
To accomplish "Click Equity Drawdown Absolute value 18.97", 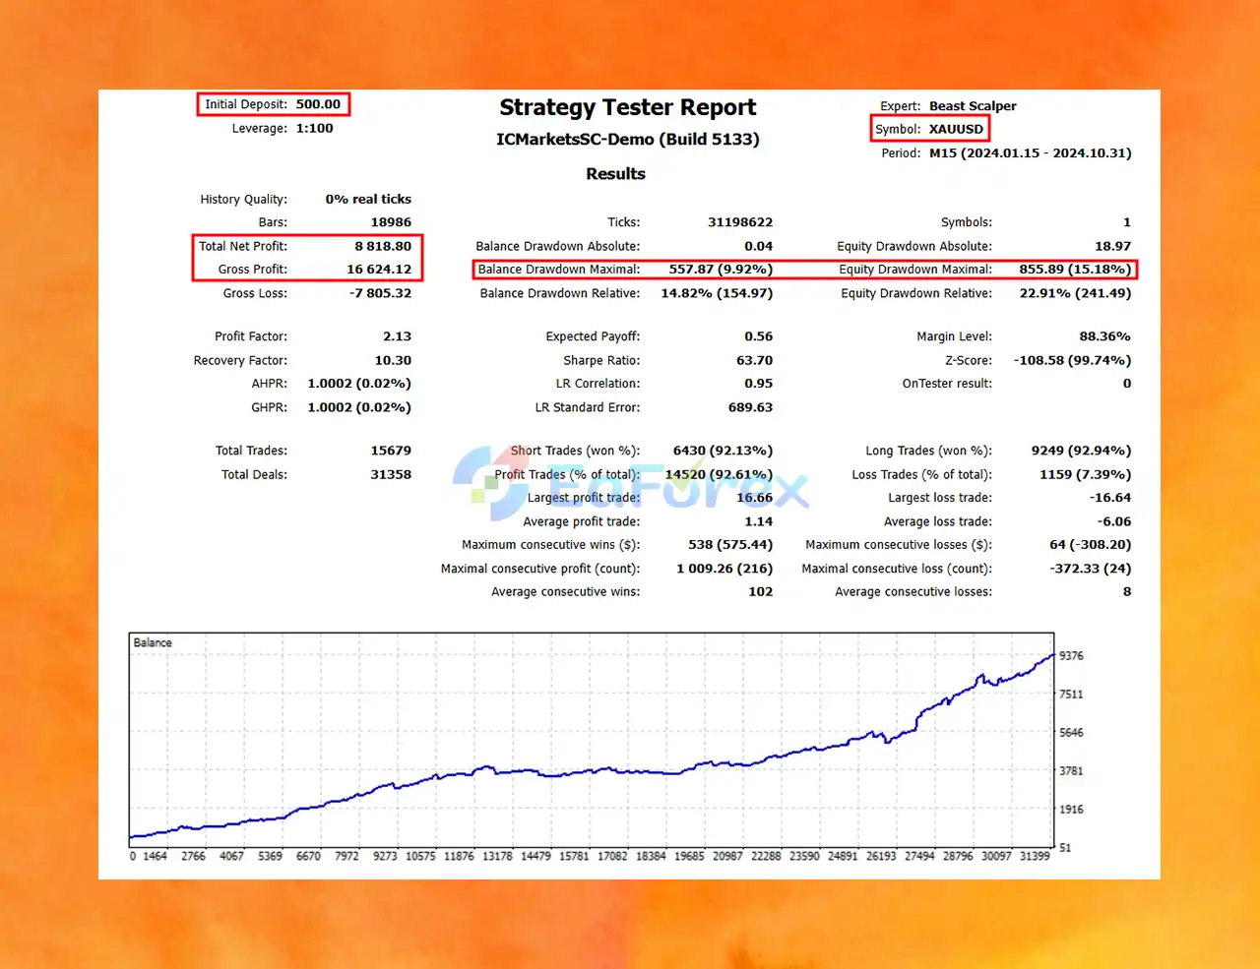I will (x=1112, y=246).
